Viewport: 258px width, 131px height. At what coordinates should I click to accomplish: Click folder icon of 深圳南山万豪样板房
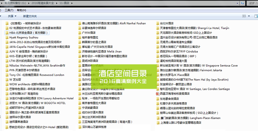coord(80,127)
